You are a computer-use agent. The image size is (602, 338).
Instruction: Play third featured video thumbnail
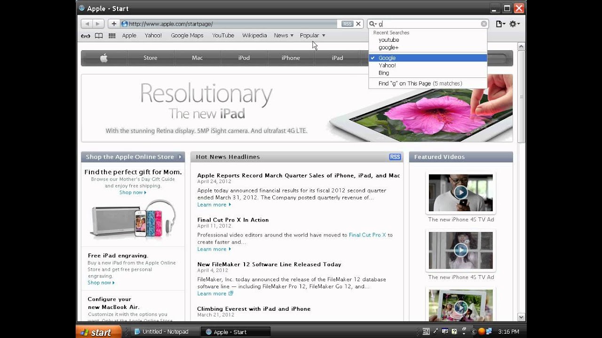click(x=460, y=306)
